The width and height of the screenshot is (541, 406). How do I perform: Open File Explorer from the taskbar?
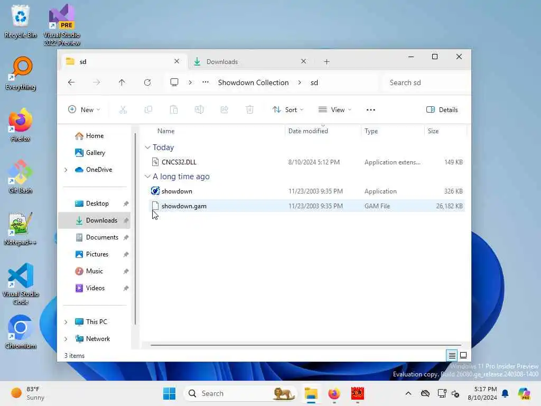pos(311,393)
